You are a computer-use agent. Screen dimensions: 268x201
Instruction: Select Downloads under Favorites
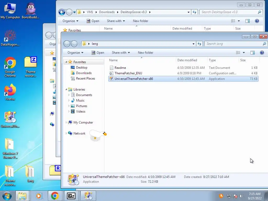[81, 73]
